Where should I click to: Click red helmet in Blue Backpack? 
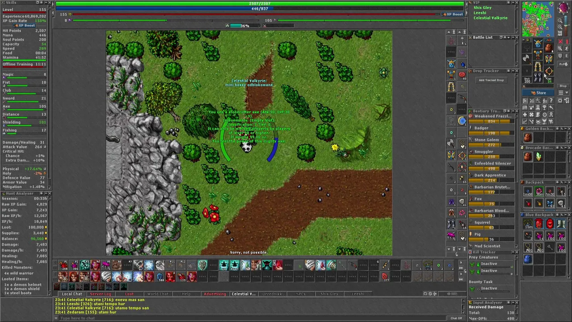point(539,224)
